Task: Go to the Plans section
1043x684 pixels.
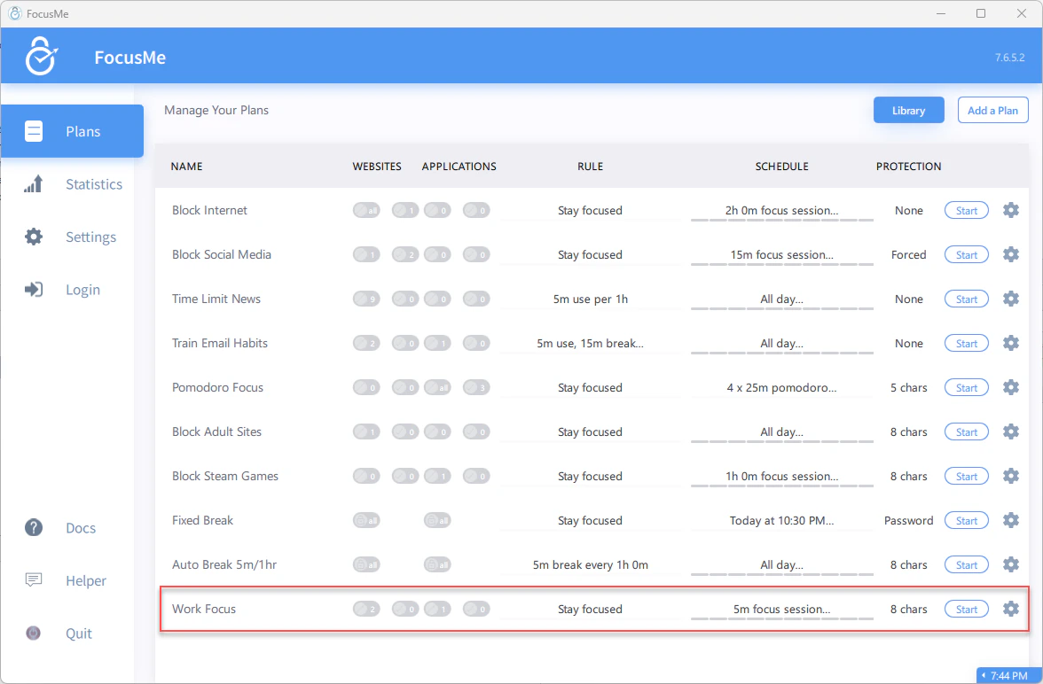Action: (x=72, y=131)
